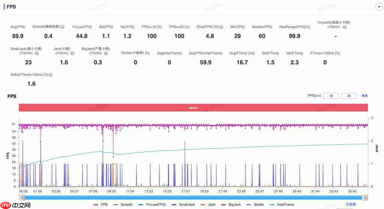Click help icon next to Drop(FPS)

pos(221,27)
